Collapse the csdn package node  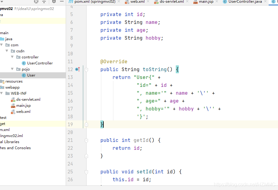click(x=7, y=51)
